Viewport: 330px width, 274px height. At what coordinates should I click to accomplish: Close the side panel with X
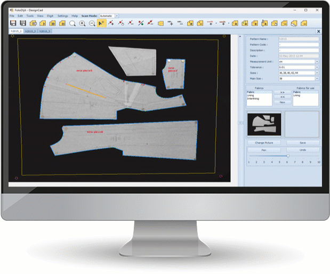pos(318,31)
